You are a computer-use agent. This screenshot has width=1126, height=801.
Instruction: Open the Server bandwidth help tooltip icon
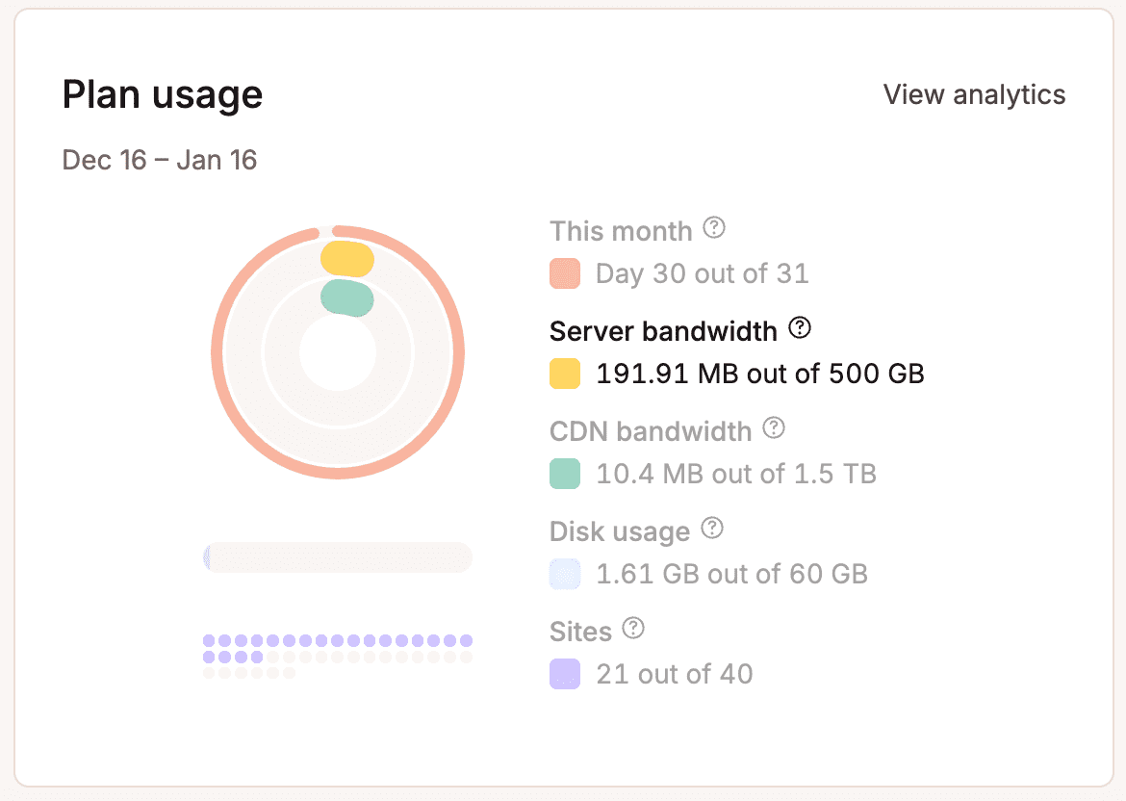tap(799, 328)
